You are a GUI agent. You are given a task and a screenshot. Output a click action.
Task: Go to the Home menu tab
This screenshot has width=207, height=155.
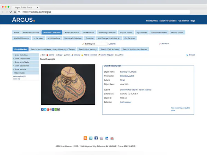(16, 32)
